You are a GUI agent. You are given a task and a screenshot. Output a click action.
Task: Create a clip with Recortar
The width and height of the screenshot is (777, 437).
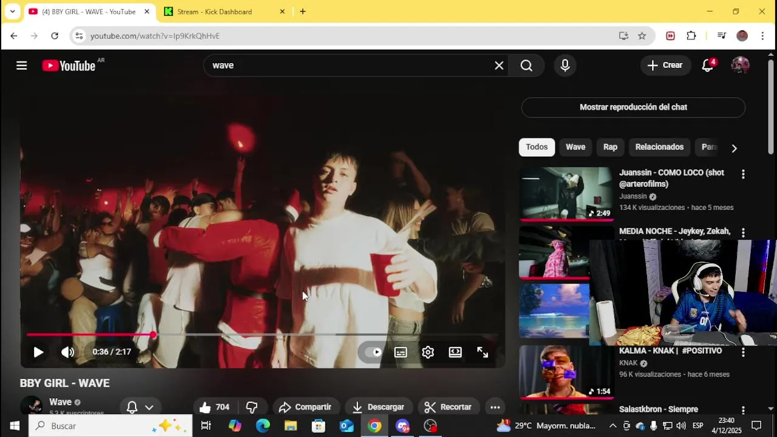(x=448, y=407)
